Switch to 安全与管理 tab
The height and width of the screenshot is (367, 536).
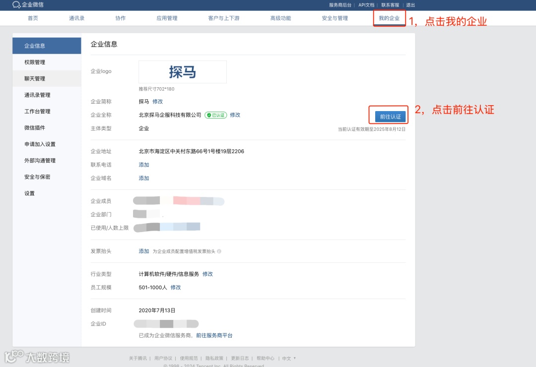click(x=335, y=18)
